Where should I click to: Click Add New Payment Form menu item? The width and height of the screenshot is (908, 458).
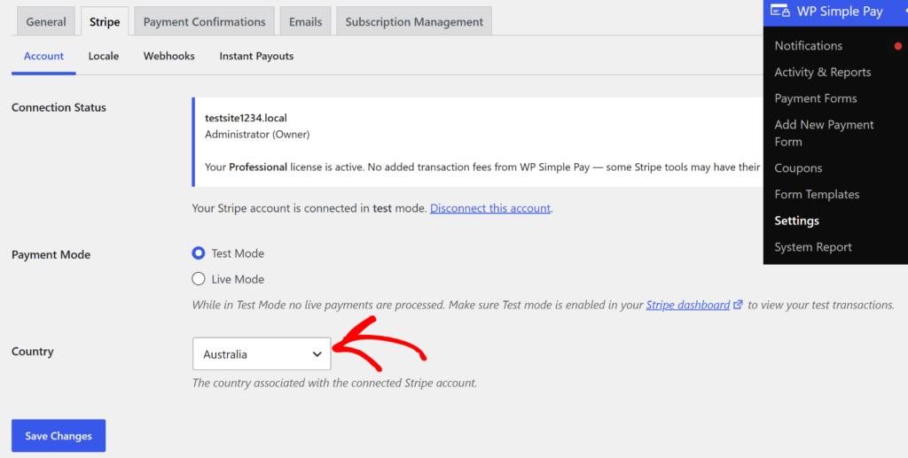(x=824, y=133)
